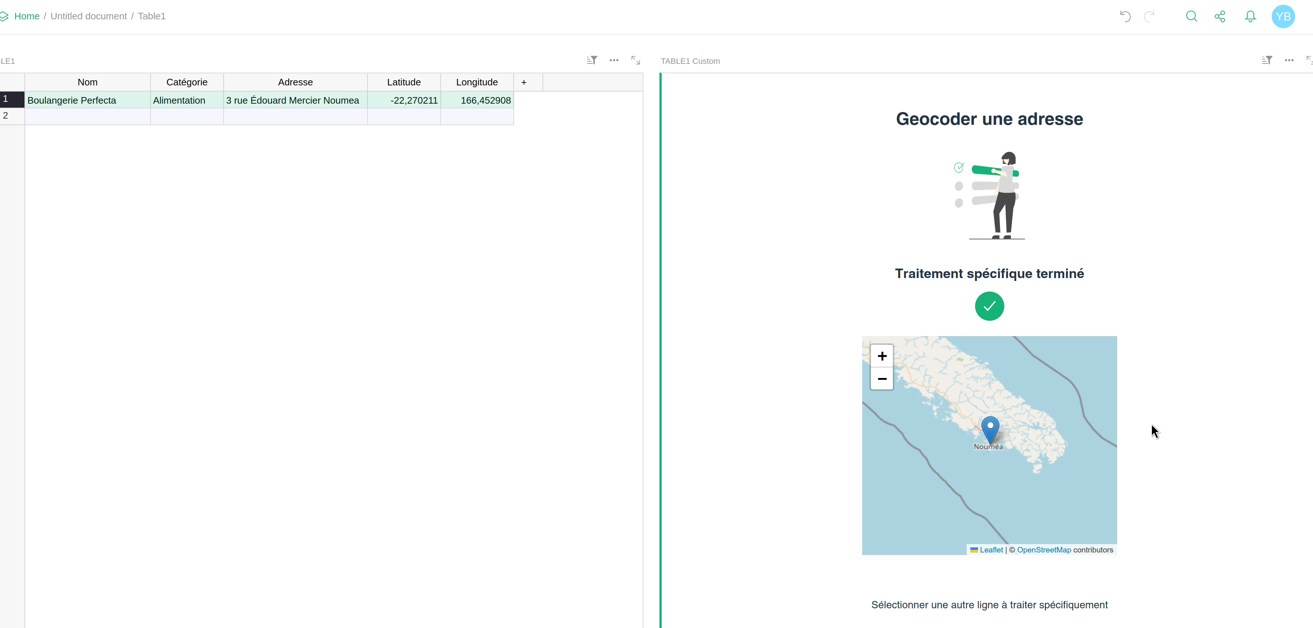The height and width of the screenshot is (628, 1313).
Task: Zoom out on the Leaflet map
Action: pyautogui.click(x=882, y=379)
